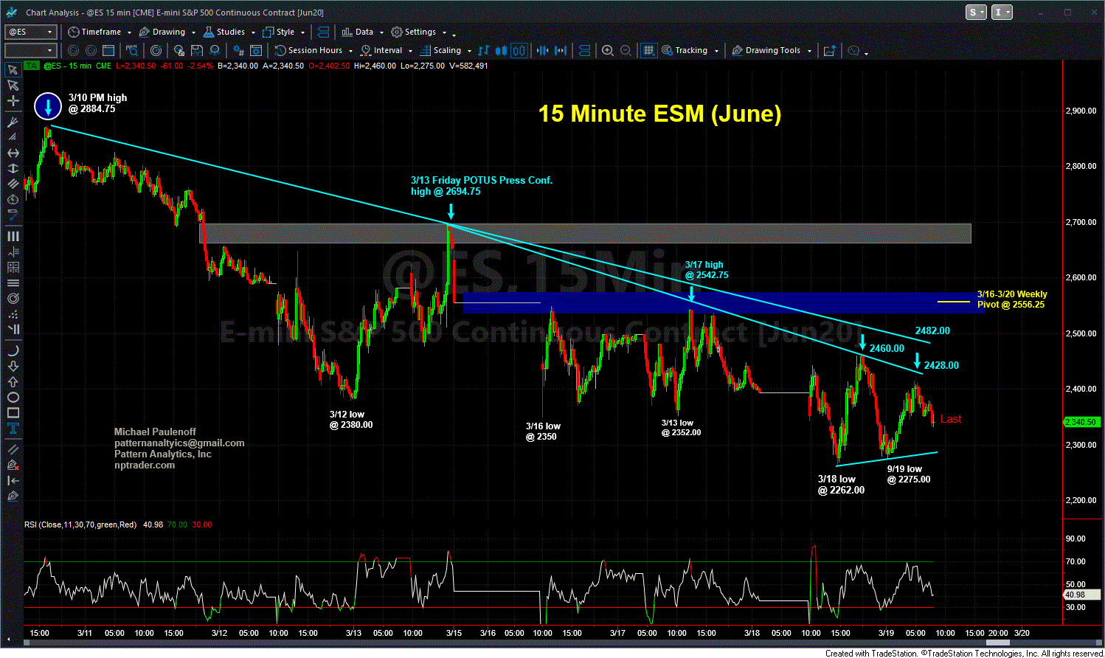Click the gear-with-hash settings icon
Image resolution: width=1105 pixels, height=658 pixels.
point(238,51)
